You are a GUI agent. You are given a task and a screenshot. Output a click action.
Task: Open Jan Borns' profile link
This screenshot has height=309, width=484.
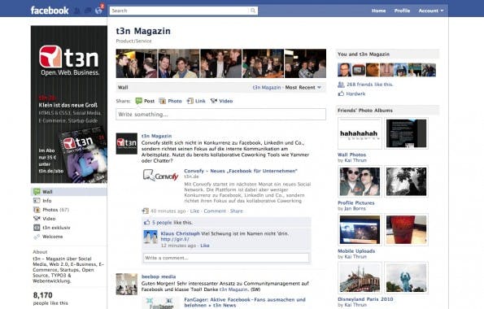(355, 209)
